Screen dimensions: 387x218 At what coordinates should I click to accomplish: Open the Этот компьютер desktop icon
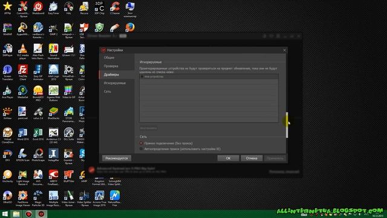[x=130, y=10]
